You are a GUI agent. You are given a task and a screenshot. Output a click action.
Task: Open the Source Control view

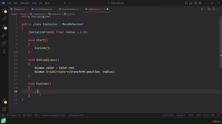(4, 27)
